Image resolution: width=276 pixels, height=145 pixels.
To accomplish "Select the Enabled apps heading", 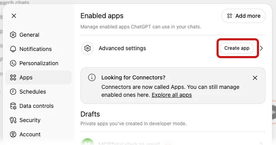I will pyautogui.click(x=102, y=16).
